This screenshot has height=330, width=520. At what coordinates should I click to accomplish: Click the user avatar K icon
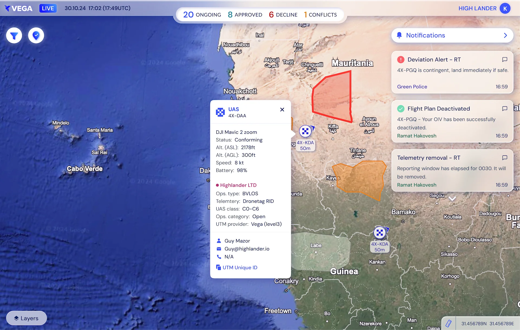(505, 8)
